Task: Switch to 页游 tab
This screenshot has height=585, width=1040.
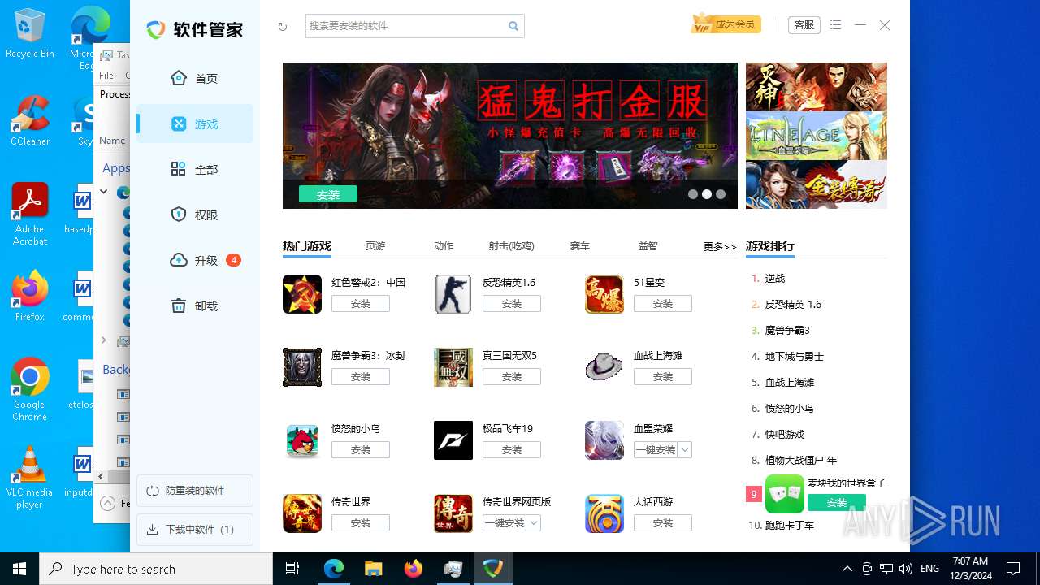Action: 375,246
